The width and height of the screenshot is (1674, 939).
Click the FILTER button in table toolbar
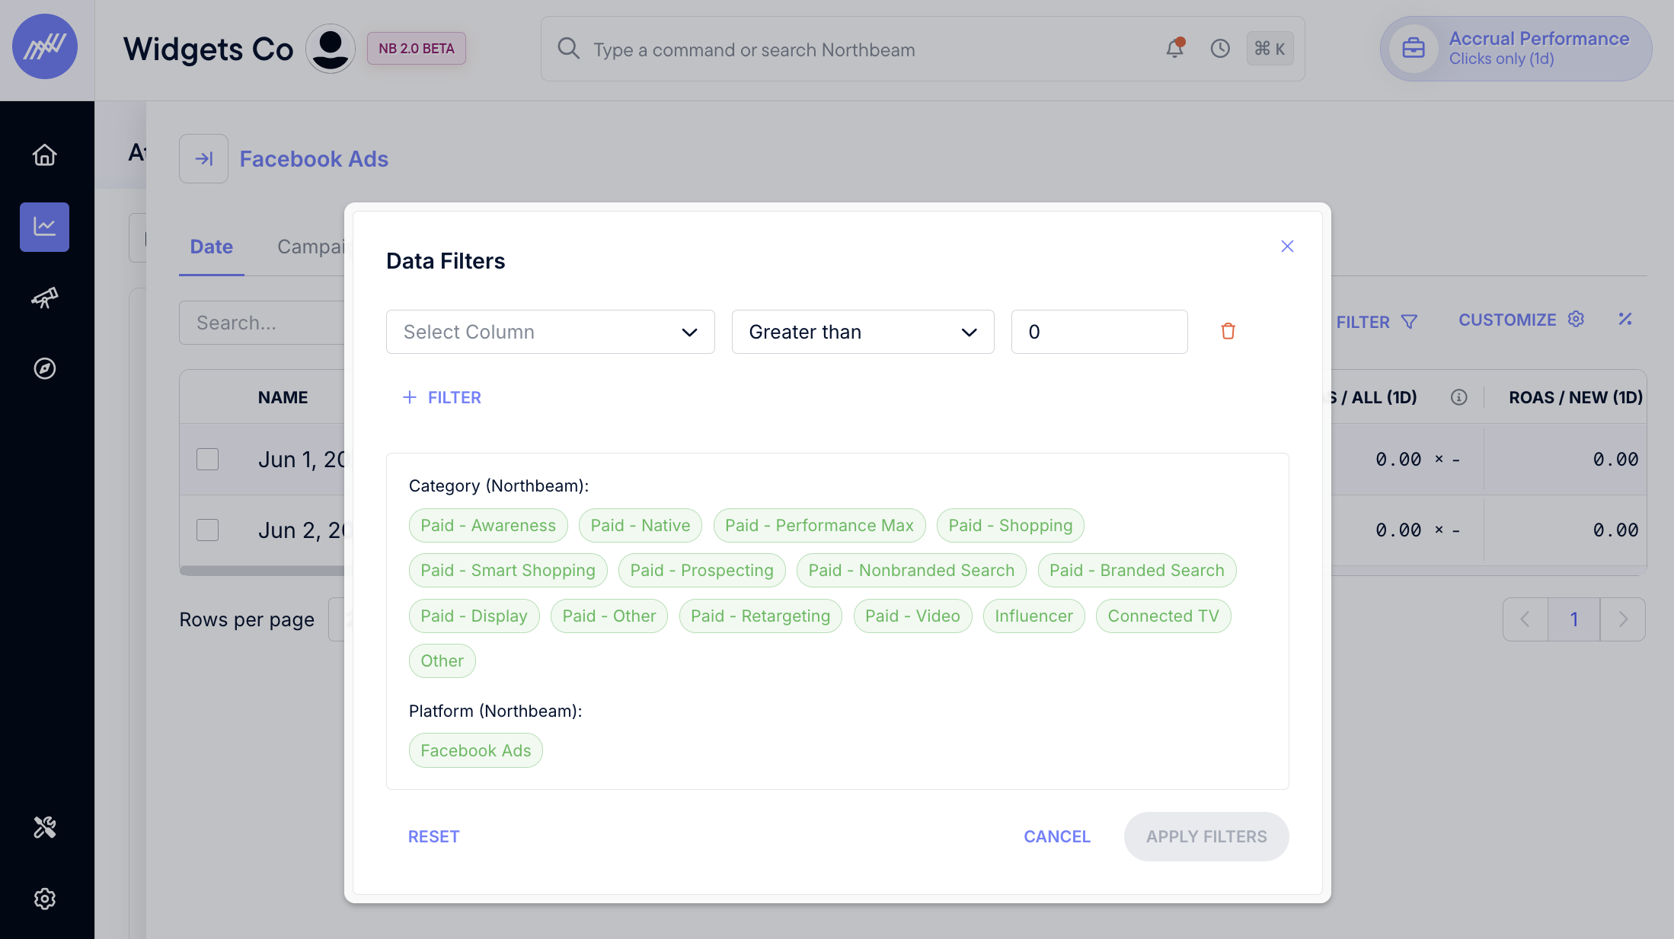point(1377,322)
